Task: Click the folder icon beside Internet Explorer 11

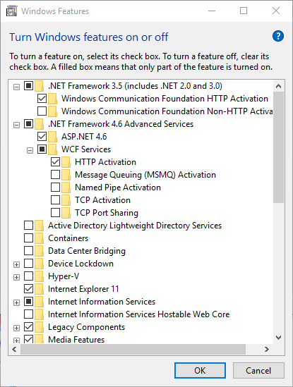Action: (x=39, y=289)
